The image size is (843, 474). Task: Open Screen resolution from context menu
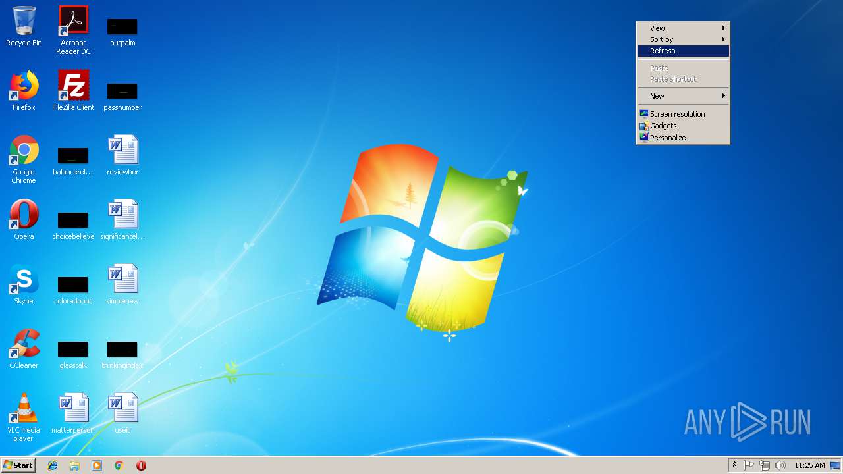coord(683,114)
